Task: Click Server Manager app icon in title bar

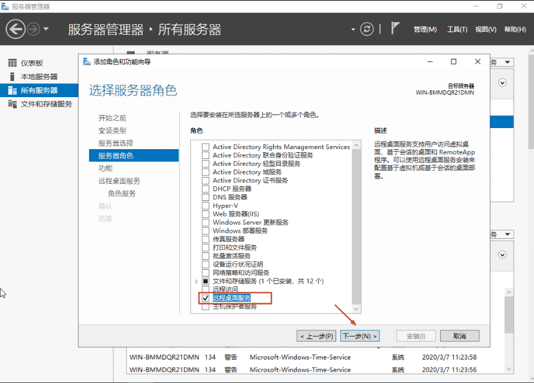Action: pyautogui.click(x=5, y=6)
